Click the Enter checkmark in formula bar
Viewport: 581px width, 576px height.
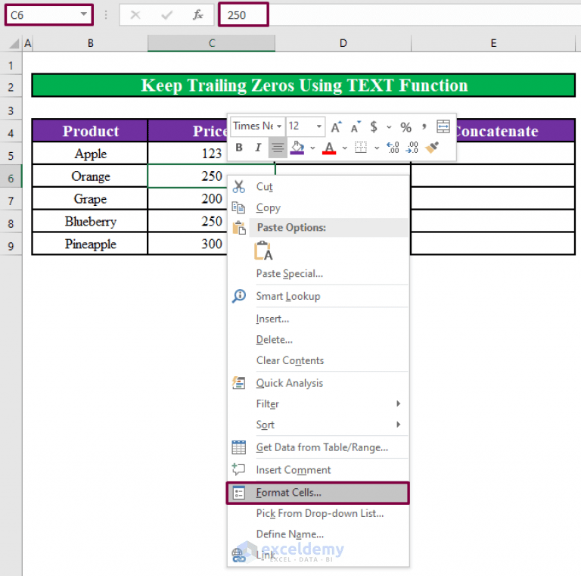click(166, 15)
